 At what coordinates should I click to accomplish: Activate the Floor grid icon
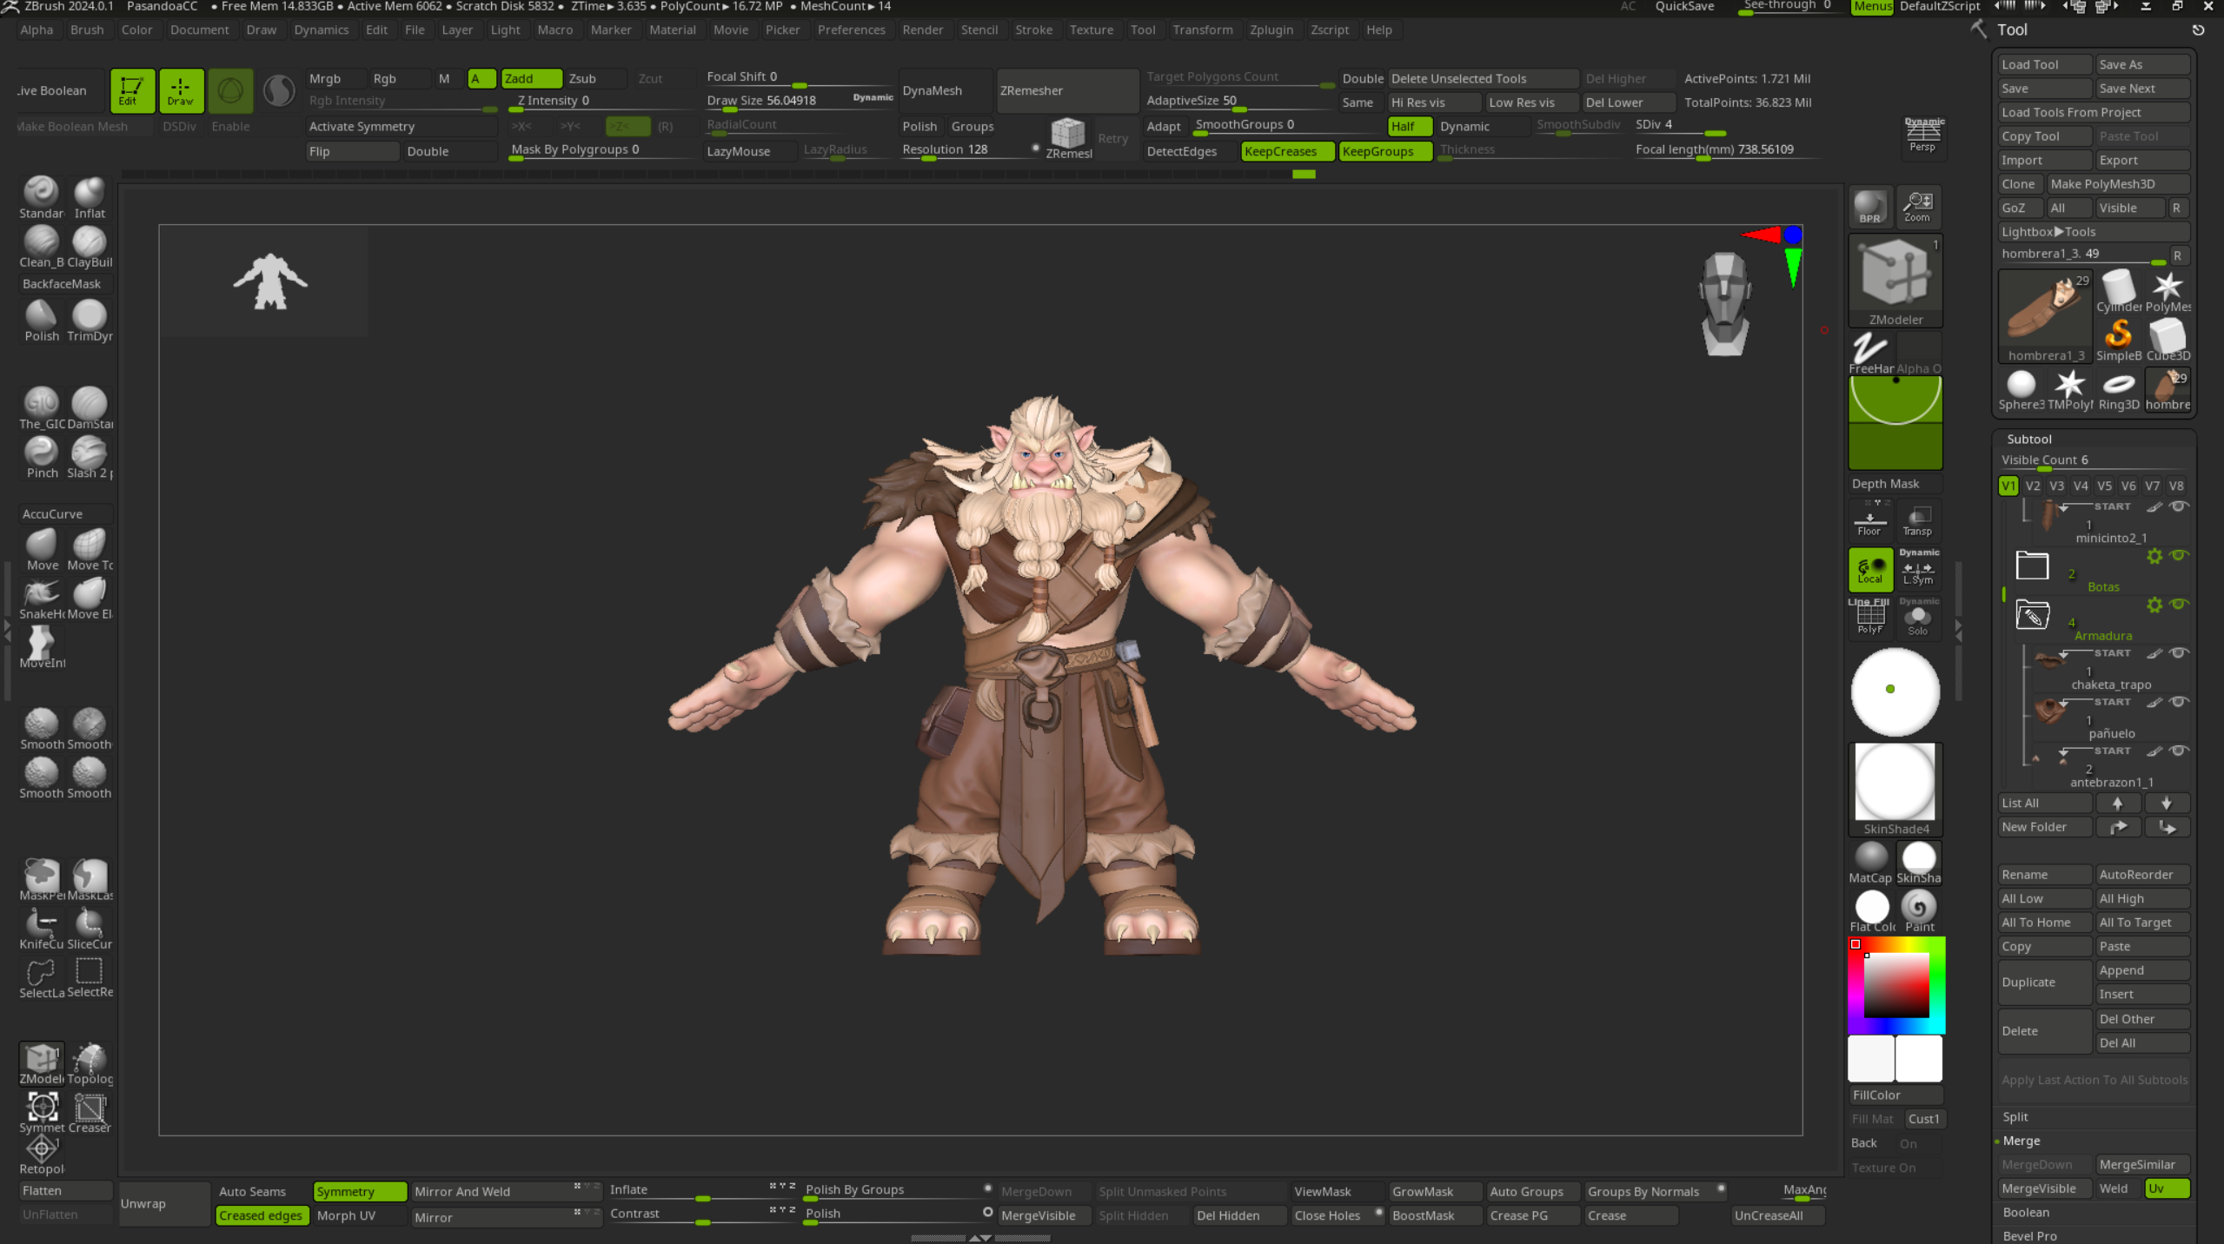[x=1869, y=519]
